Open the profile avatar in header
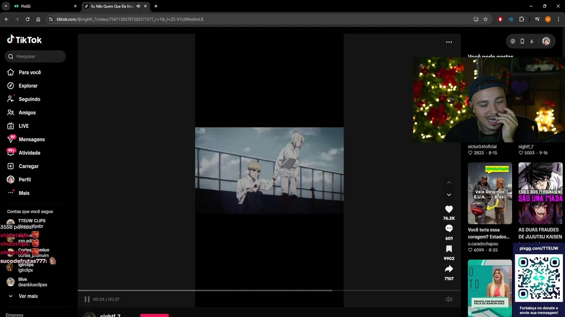Screen dimensions: 565x317 pyautogui.click(x=546, y=41)
